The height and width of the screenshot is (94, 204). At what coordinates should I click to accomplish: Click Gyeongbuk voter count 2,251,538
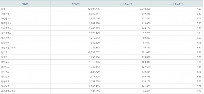click(x=94, y=81)
